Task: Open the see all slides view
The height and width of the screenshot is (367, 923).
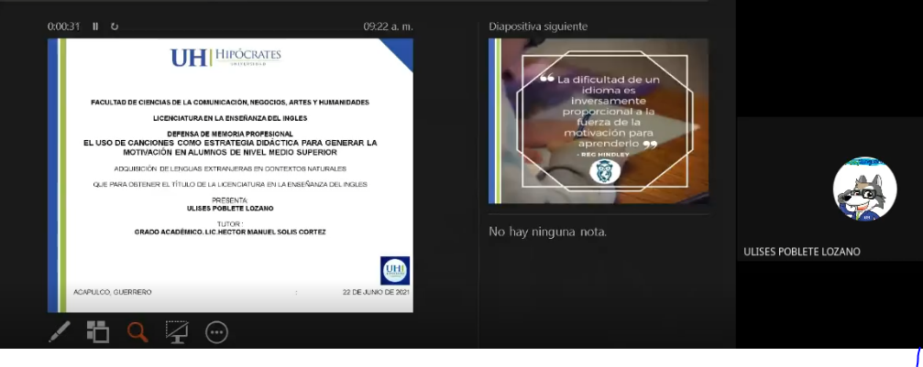Action: (x=98, y=332)
